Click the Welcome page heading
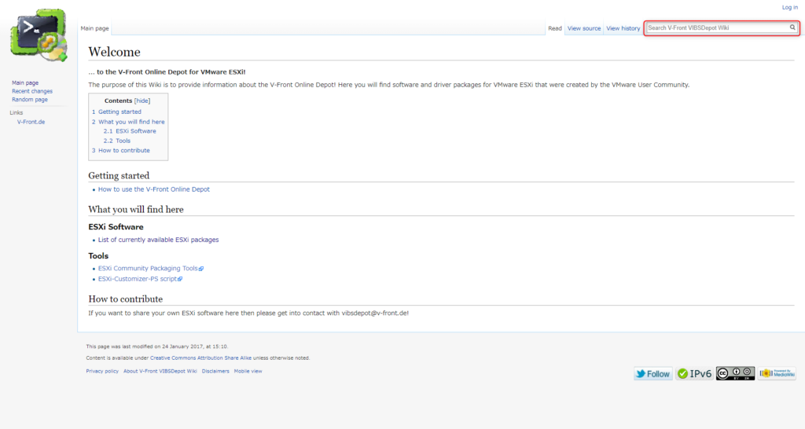 pyautogui.click(x=114, y=52)
